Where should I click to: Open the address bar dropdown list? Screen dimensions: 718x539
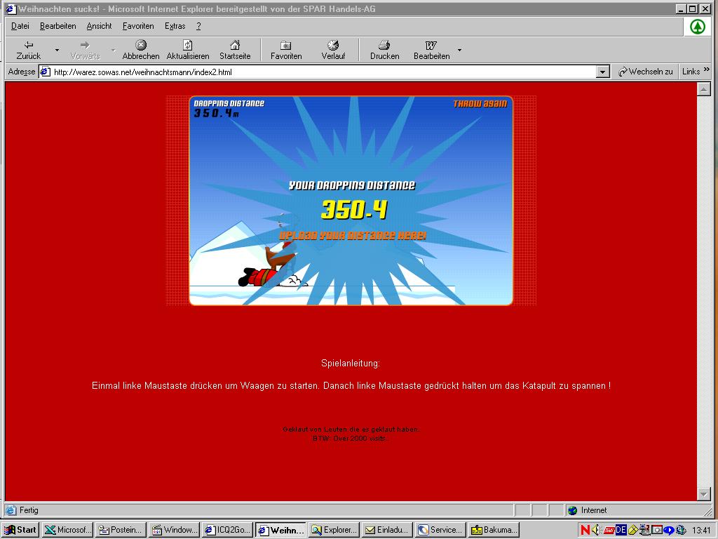click(603, 72)
